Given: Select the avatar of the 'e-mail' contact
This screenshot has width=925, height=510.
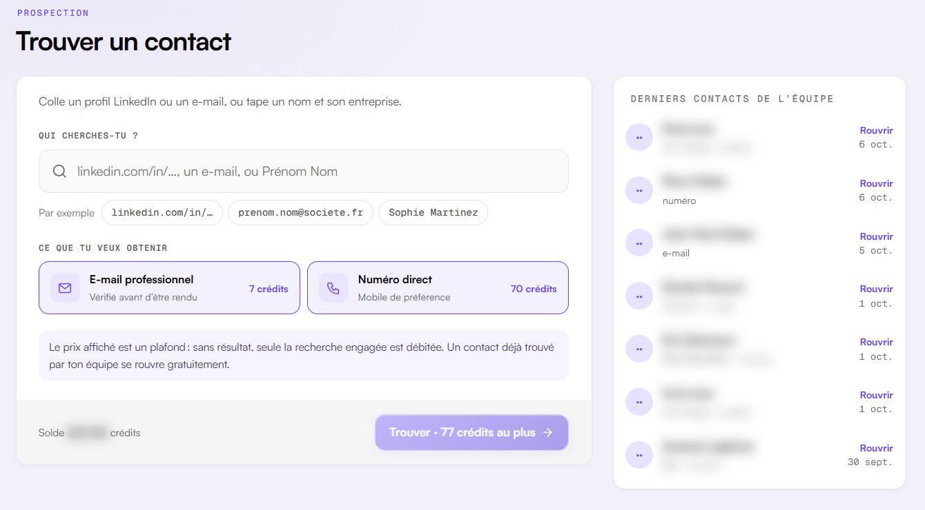Looking at the screenshot, I should (x=639, y=243).
